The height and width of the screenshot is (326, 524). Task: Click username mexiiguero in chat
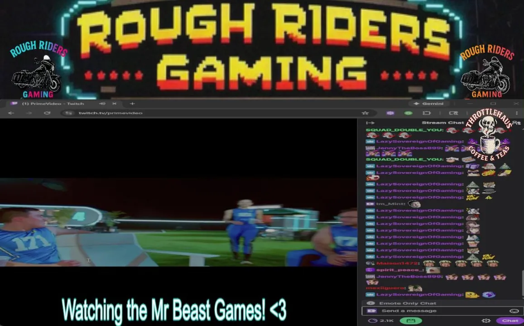(385, 288)
